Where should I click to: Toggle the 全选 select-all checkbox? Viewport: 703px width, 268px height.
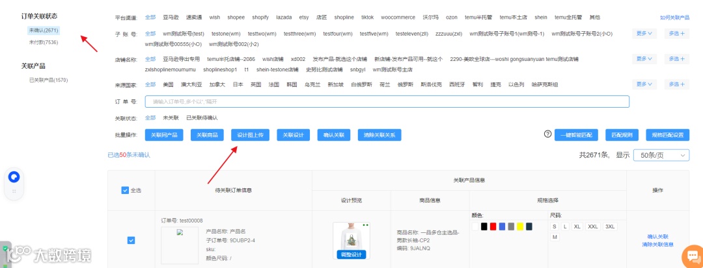125,190
